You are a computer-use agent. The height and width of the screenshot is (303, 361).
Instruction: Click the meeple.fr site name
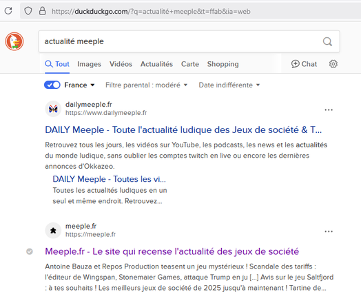81,226
